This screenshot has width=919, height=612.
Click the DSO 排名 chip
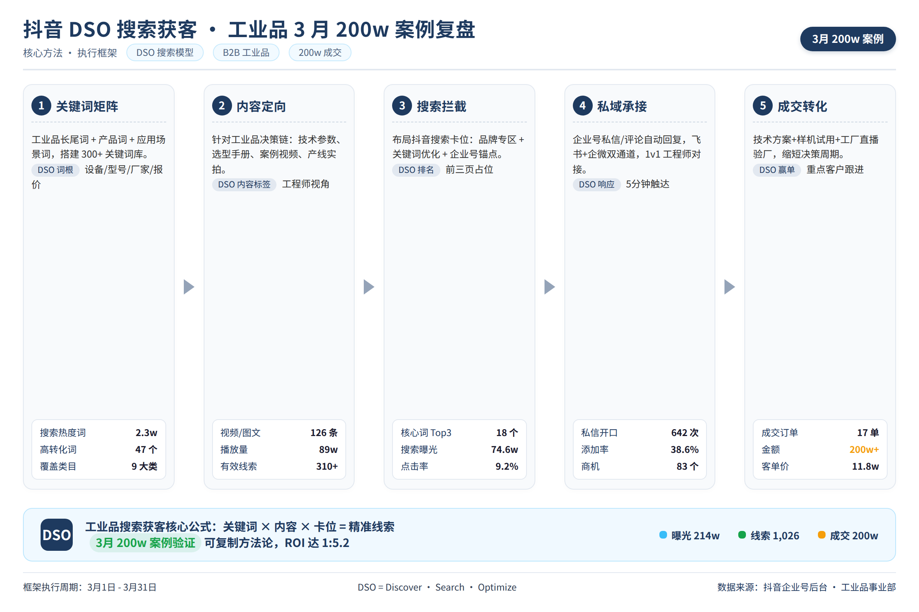click(x=416, y=170)
